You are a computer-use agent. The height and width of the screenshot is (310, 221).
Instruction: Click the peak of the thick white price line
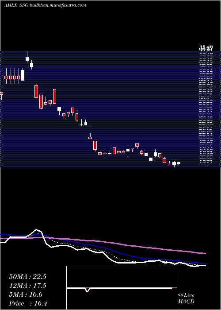[36, 230]
